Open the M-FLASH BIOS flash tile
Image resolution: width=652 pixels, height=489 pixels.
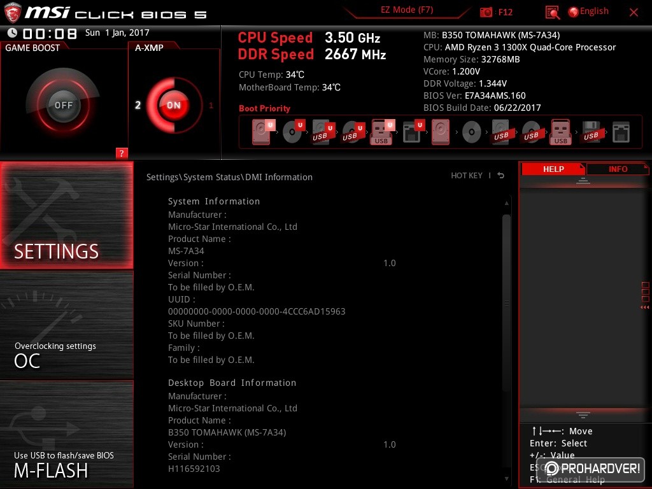[66, 434]
